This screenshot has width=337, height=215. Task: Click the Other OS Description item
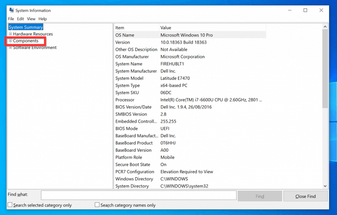click(x=136, y=50)
